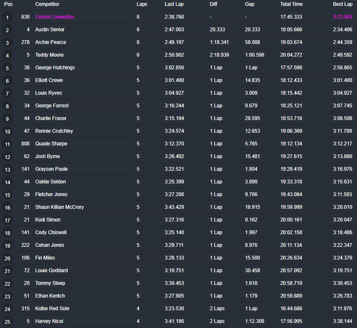Click the Gap column header
The height and width of the screenshot is (328, 357).
[x=250, y=4]
